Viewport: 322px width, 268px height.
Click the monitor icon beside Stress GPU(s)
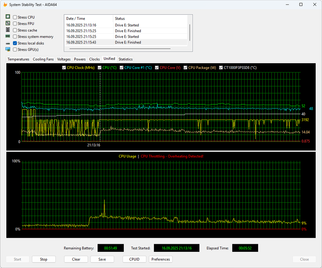click(8, 49)
